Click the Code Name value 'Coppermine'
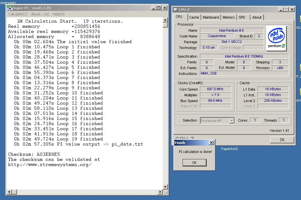This screenshot has height=200, width=301. [217, 36]
